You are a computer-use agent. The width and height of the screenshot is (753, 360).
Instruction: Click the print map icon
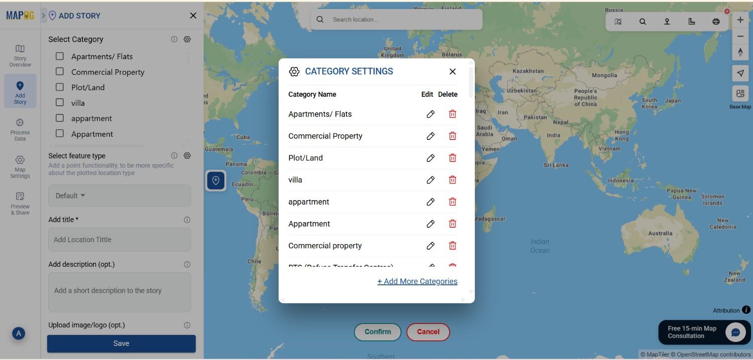716,21
